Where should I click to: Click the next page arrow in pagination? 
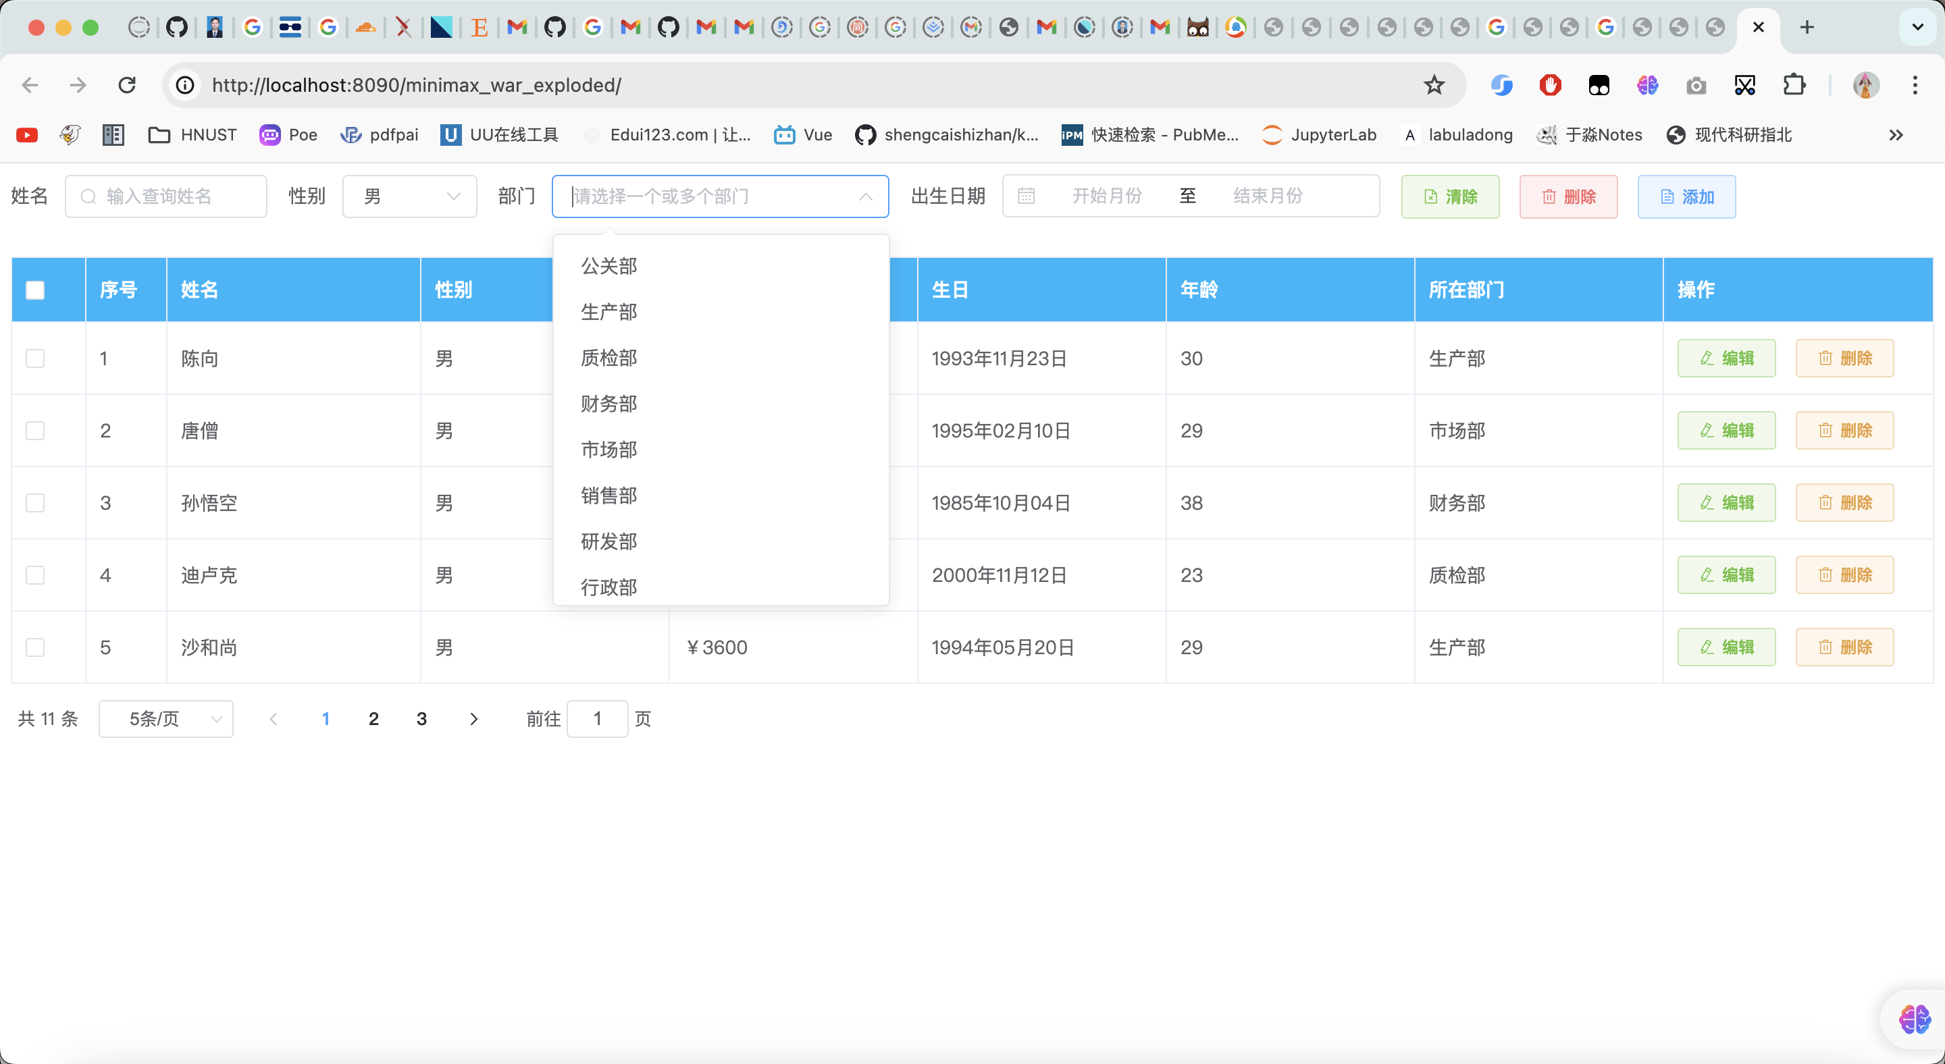(473, 719)
